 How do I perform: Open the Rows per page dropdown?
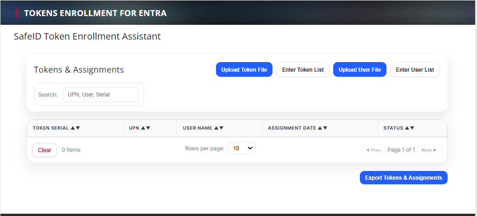pos(242,148)
